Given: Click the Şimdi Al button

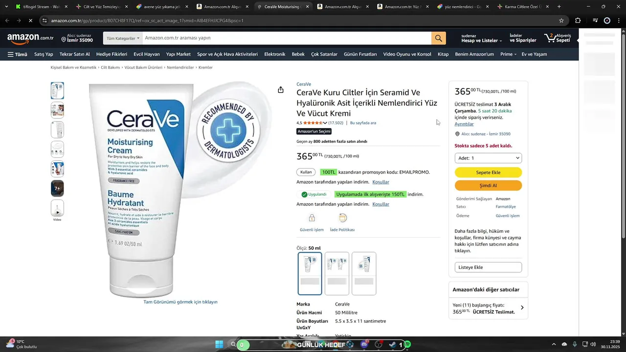Looking at the screenshot, I should [x=488, y=186].
